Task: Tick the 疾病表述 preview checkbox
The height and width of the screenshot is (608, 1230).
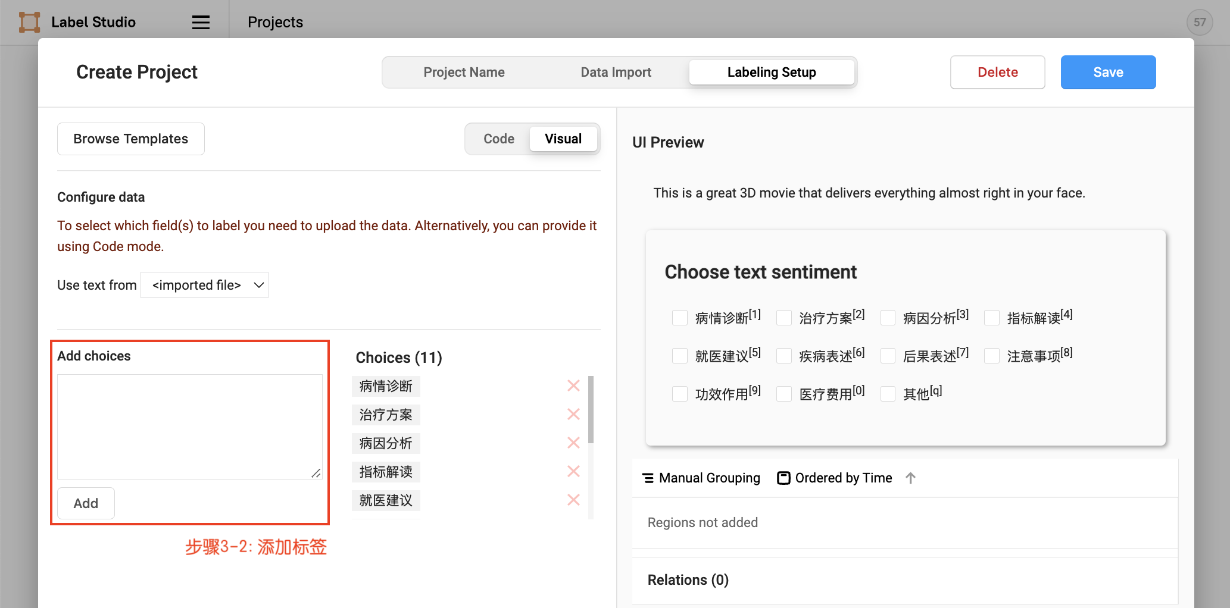Action: click(x=784, y=356)
